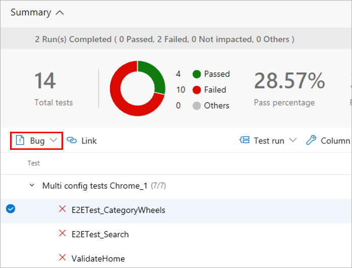Click the Failed legend label
This screenshot has height=268, width=352.
(x=215, y=90)
